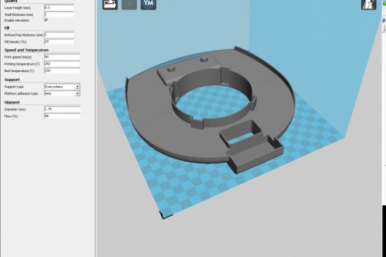
Task: Open the view mode icon at top right
Action: point(368,4)
